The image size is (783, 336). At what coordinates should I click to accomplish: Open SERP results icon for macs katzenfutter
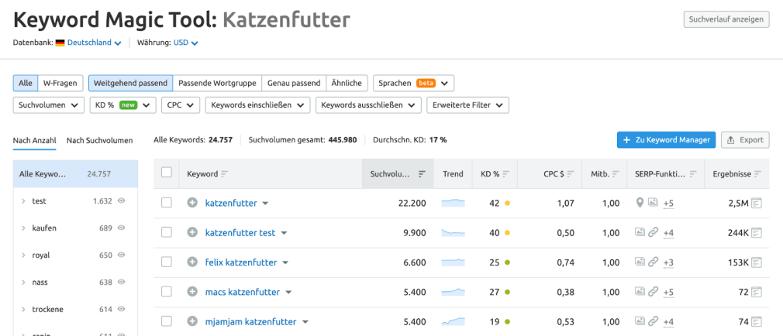(757, 292)
